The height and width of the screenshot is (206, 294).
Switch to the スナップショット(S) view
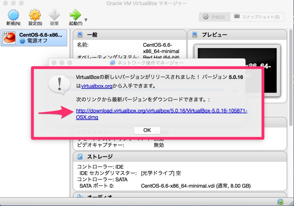(257, 17)
